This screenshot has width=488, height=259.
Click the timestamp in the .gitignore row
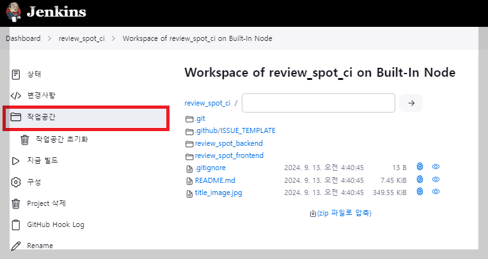coord(324,168)
